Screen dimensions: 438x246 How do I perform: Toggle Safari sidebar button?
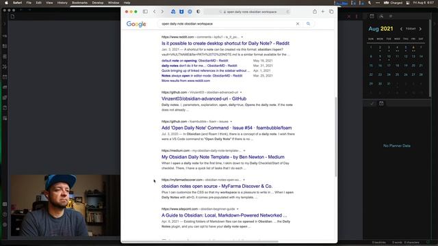point(145,12)
